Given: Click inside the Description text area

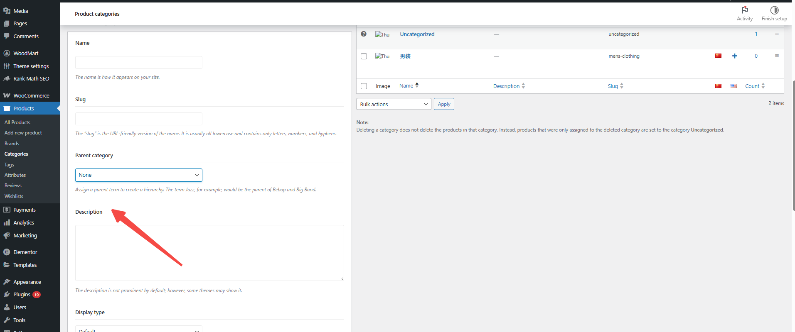Looking at the screenshot, I should (209, 253).
